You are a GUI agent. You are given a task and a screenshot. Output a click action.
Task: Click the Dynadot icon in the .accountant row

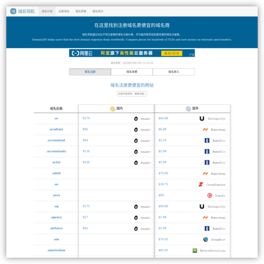136,140
